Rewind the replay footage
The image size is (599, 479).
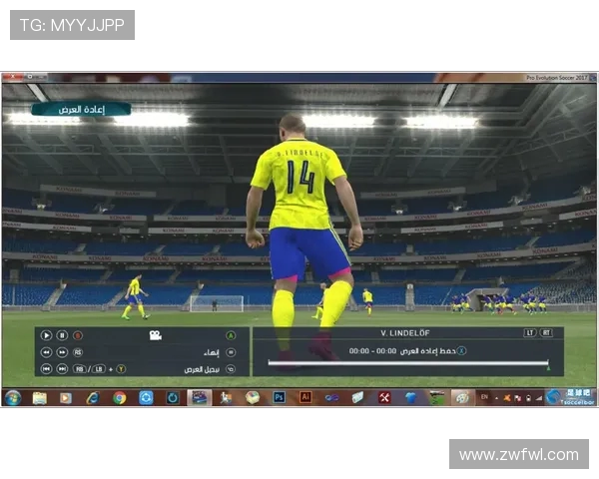pyautogui.click(x=46, y=352)
